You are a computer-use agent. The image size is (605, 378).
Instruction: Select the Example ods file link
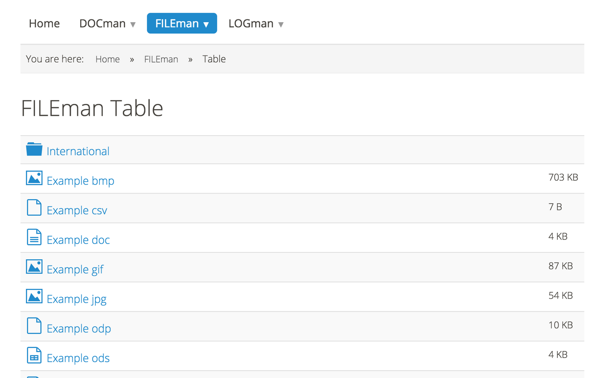tap(78, 358)
